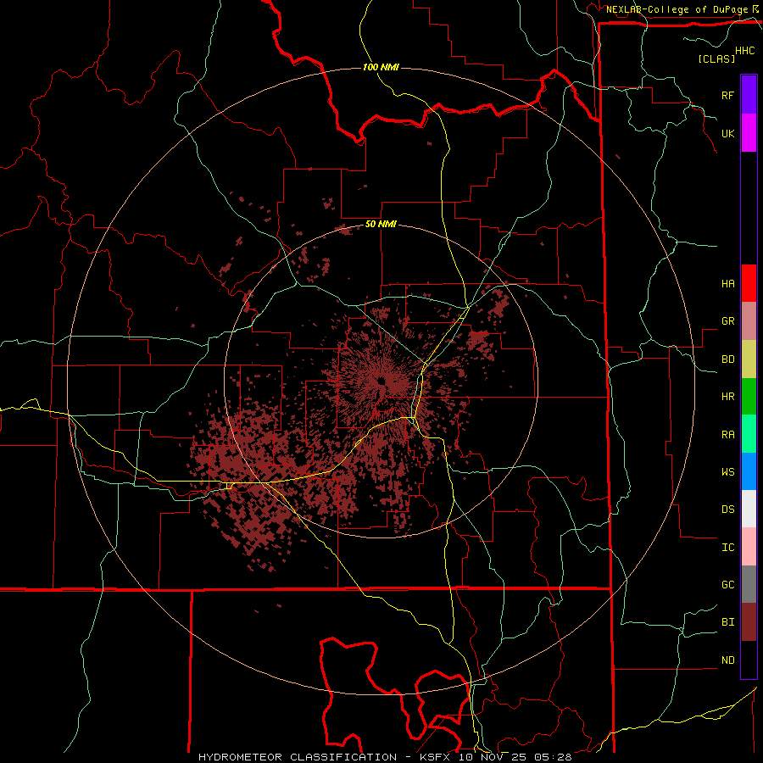Click the 'GC' legend label
763x763 pixels.
[727, 585]
